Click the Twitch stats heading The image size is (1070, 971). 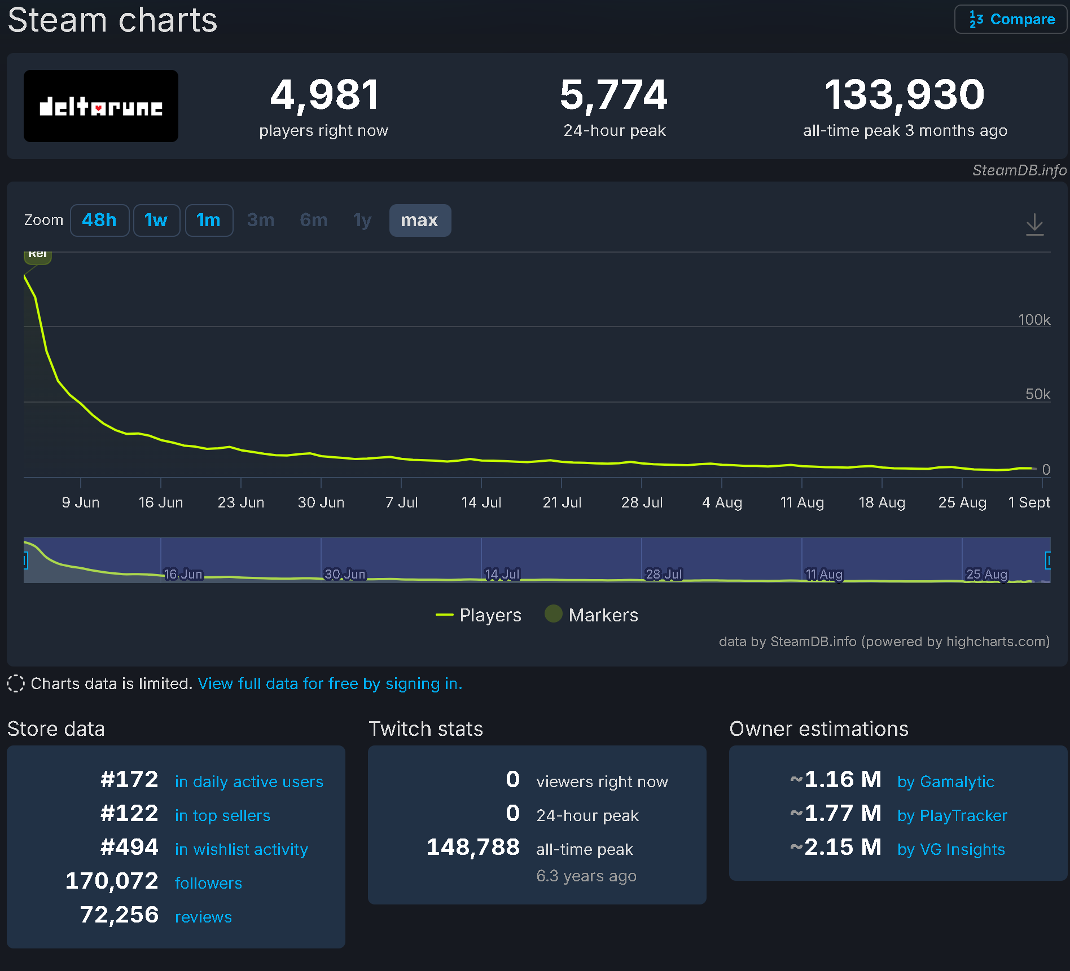[x=426, y=729]
